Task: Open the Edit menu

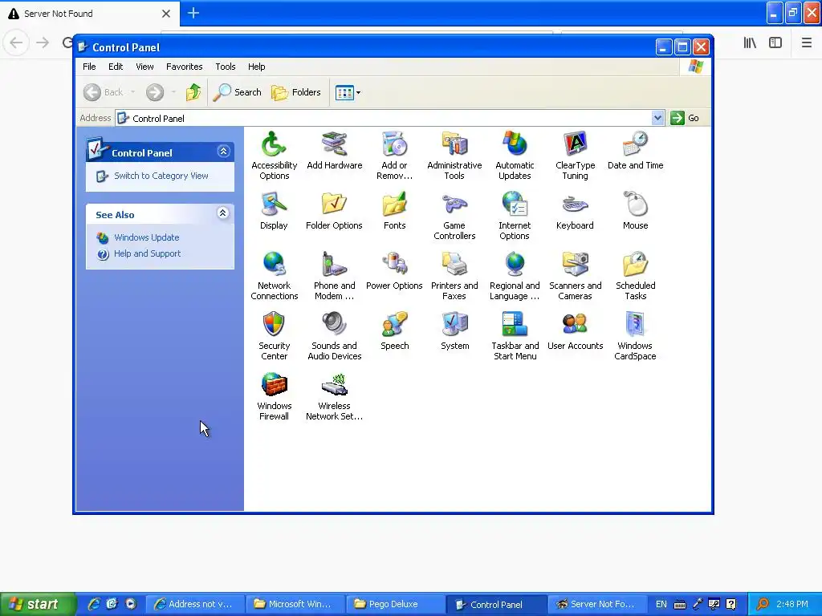Action: click(116, 67)
